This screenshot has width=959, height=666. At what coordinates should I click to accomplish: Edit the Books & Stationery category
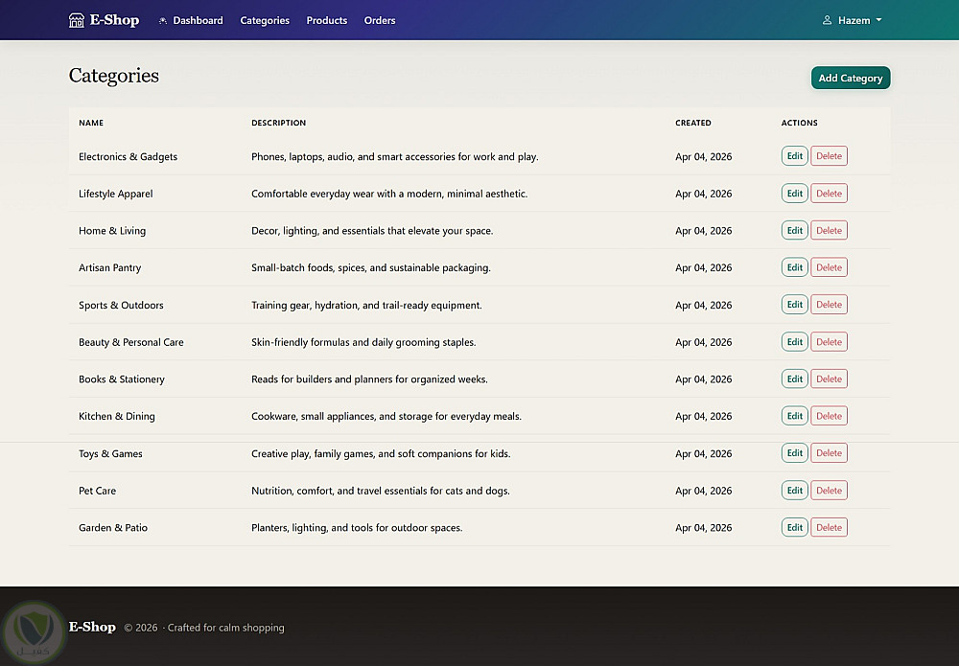click(x=794, y=379)
